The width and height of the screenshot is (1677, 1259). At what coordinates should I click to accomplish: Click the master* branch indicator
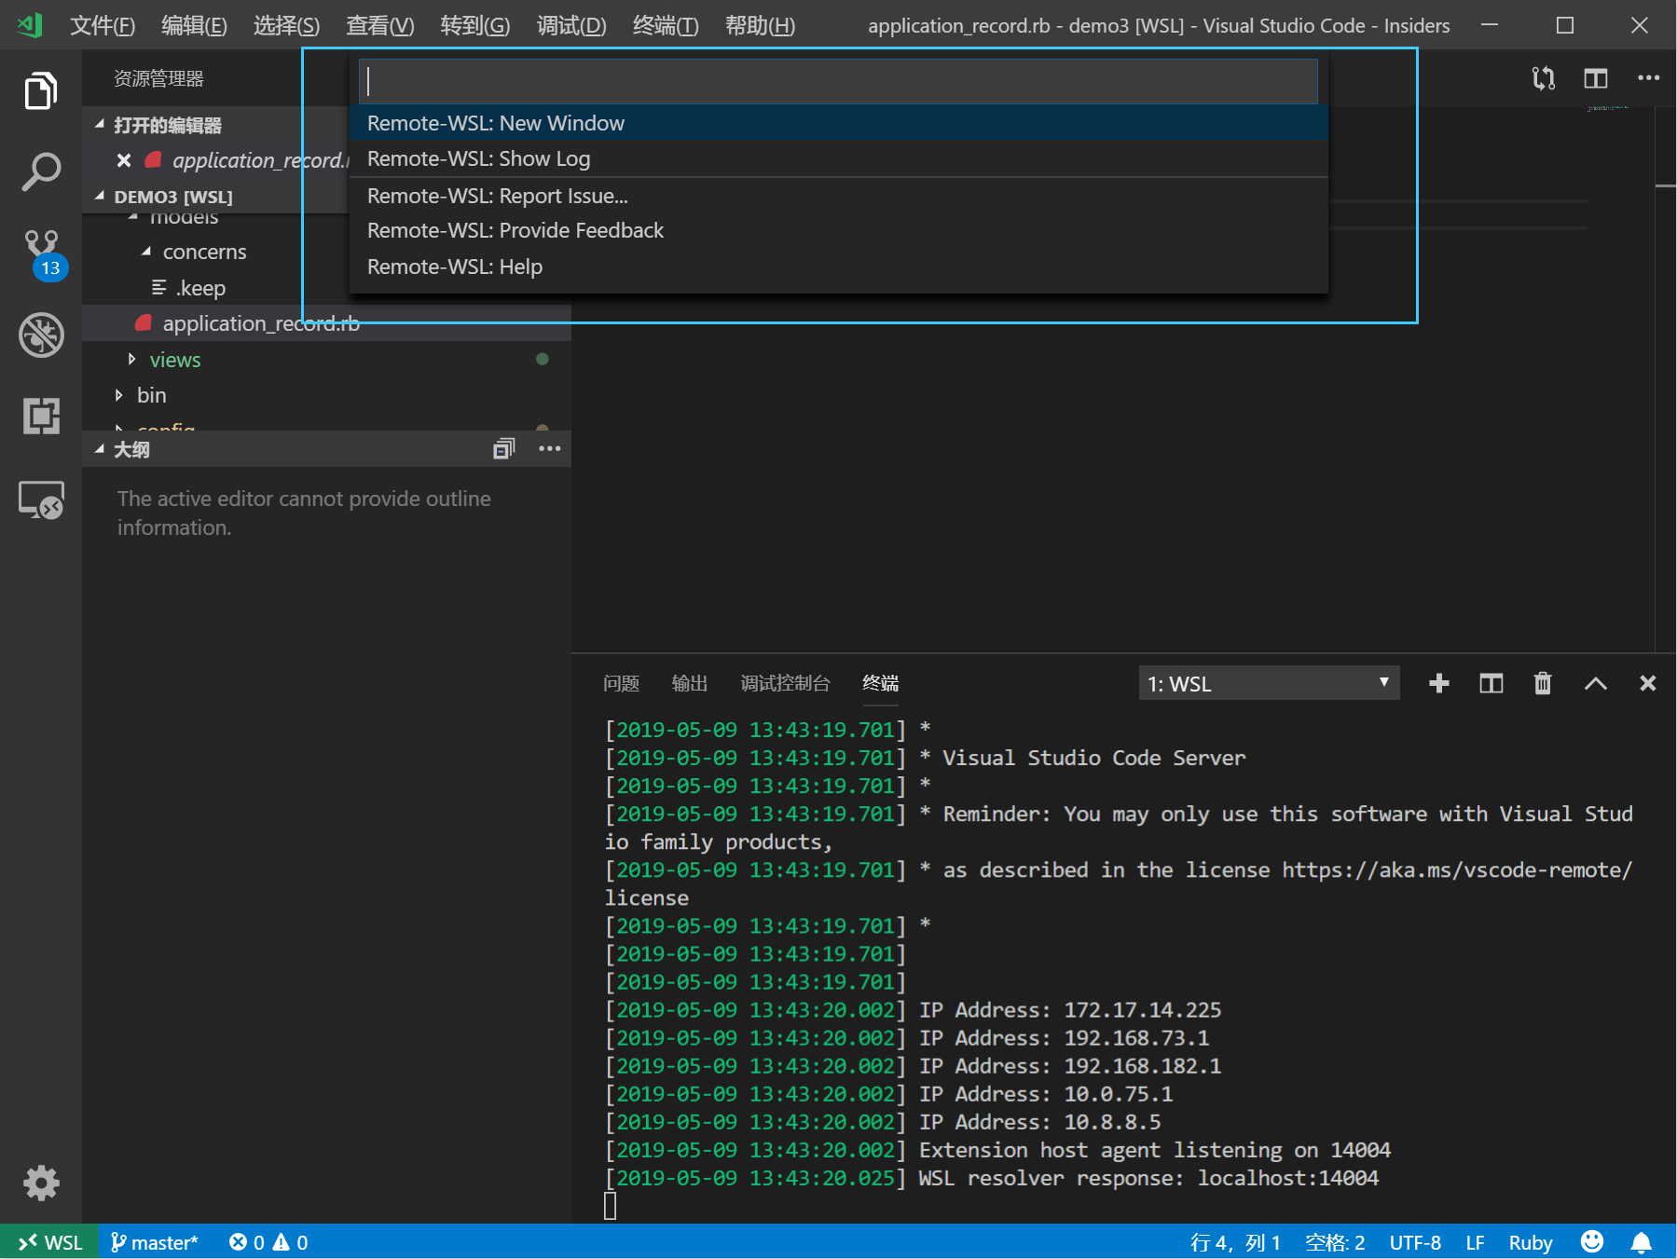(154, 1242)
